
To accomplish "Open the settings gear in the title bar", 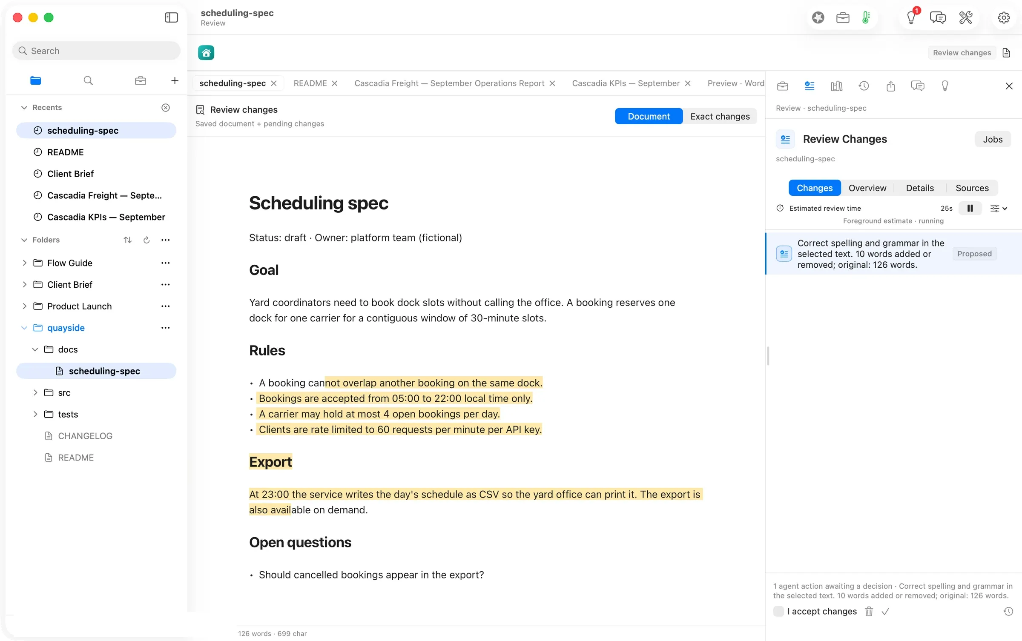I will (x=1004, y=17).
